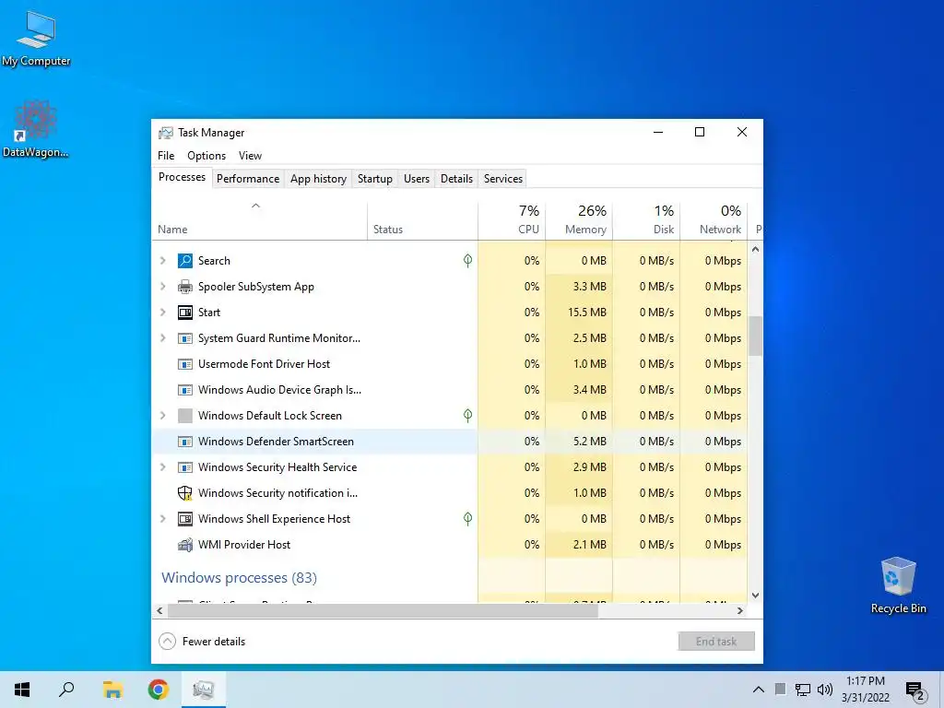944x708 pixels.
Task: Sort processes by CPU column
Action: pyautogui.click(x=512, y=221)
